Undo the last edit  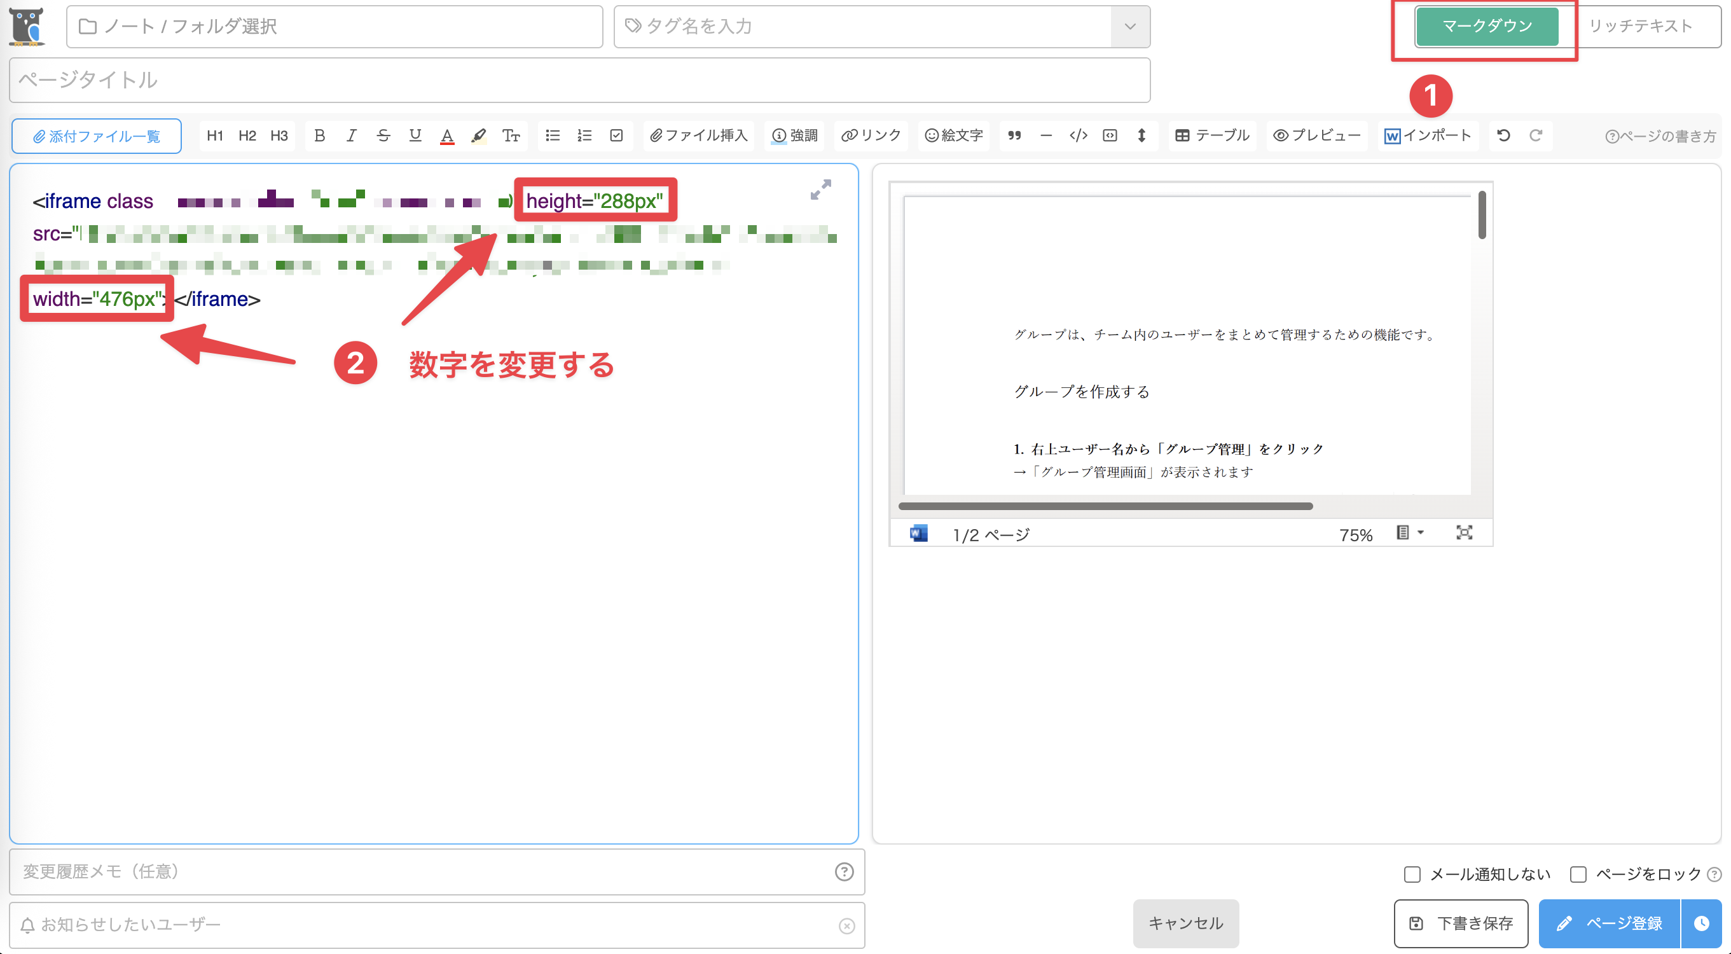pos(1503,135)
